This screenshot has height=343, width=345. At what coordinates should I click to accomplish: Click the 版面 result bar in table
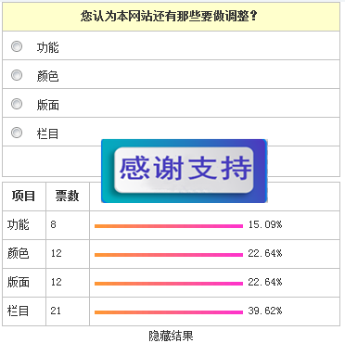[169, 284]
